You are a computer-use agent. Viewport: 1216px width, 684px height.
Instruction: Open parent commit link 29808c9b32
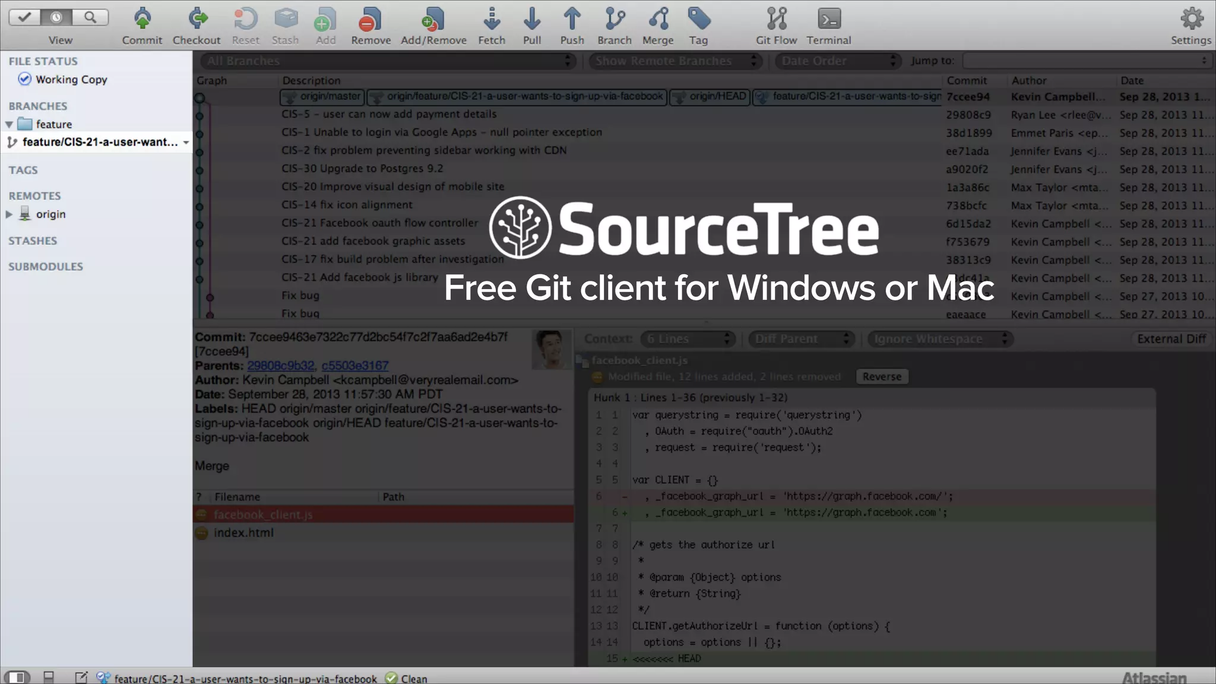[281, 366]
